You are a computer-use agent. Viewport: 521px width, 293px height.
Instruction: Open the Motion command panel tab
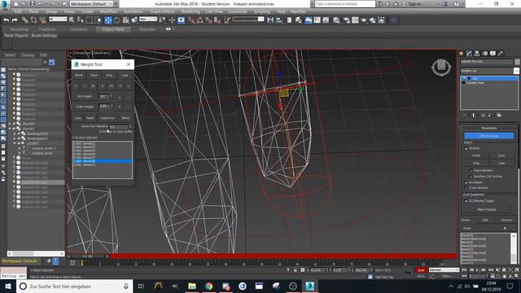(x=485, y=53)
